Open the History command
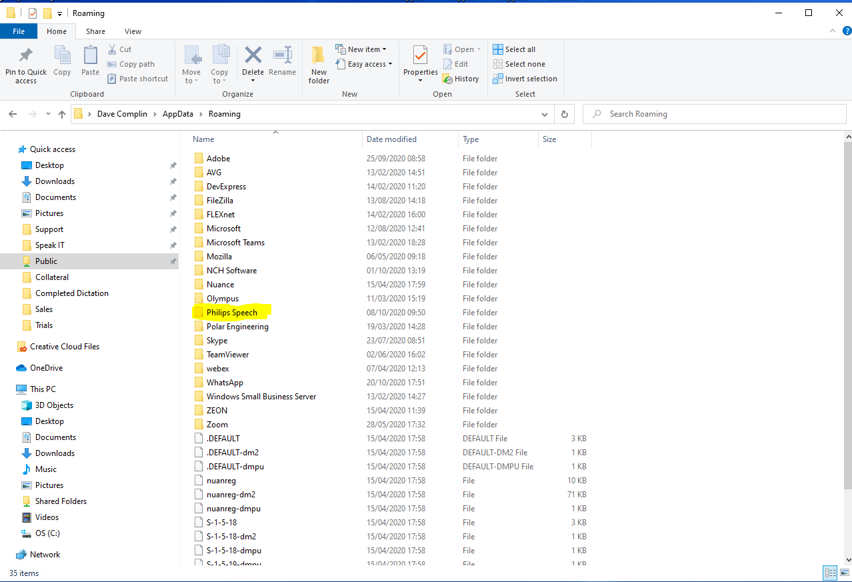The width and height of the screenshot is (852, 582). coord(461,79)
